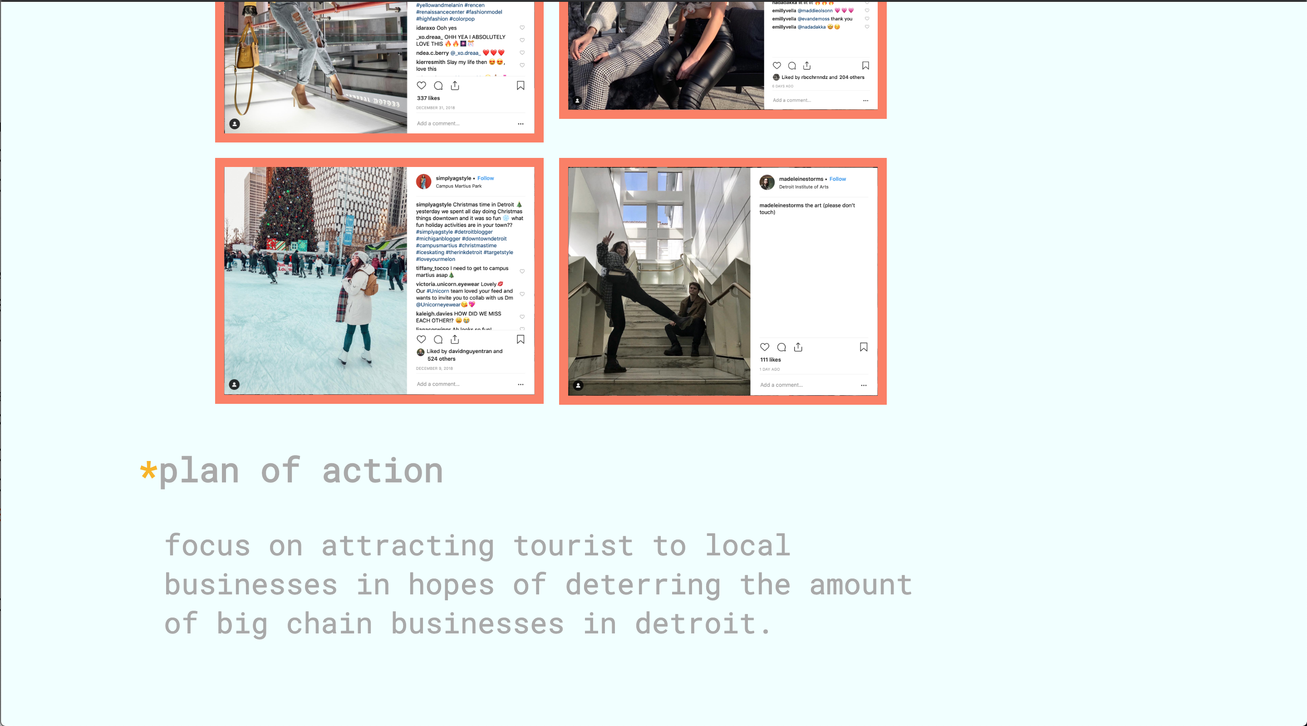Image resolution: width=1307 pixels, height=726 pixels.
Task: Click the share icon on the simplyagstyle post
Action: point(455,339)
